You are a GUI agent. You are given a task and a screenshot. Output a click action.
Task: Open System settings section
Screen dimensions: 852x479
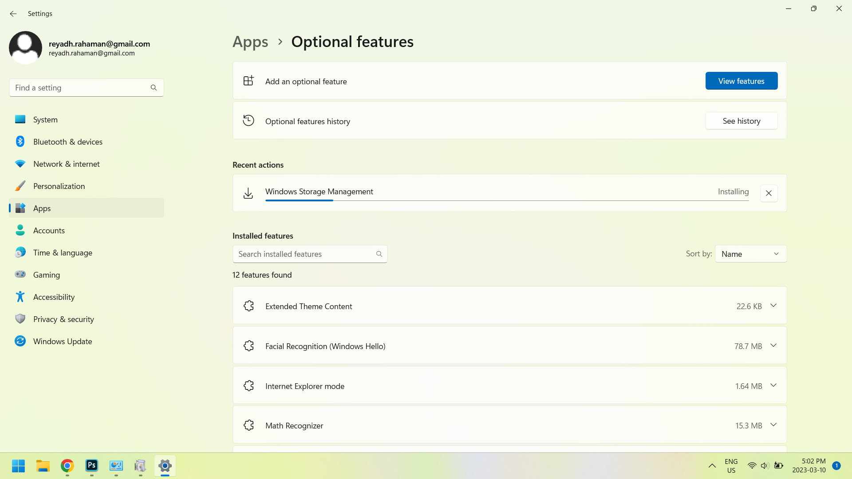(46, 119)
